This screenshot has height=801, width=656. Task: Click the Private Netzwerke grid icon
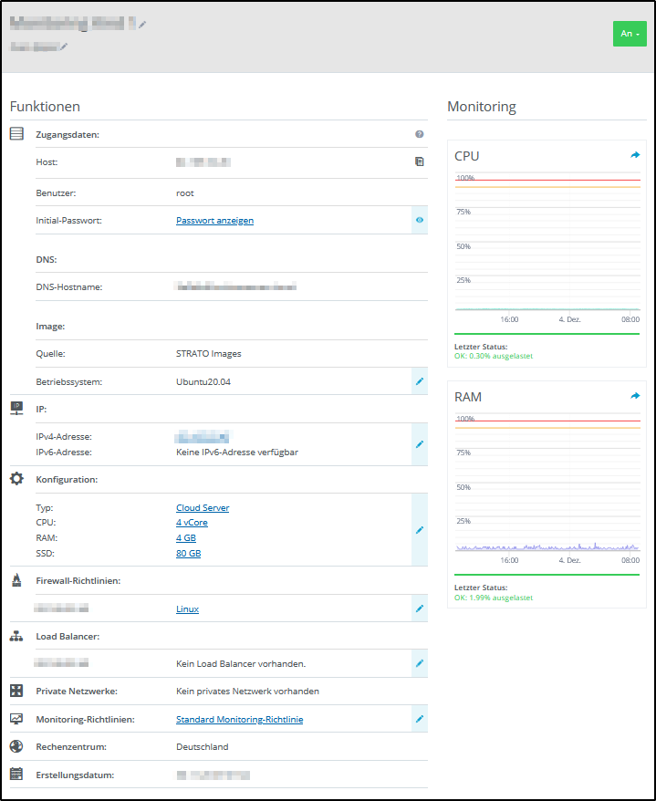pyautogui.click(x=16, y=691)
